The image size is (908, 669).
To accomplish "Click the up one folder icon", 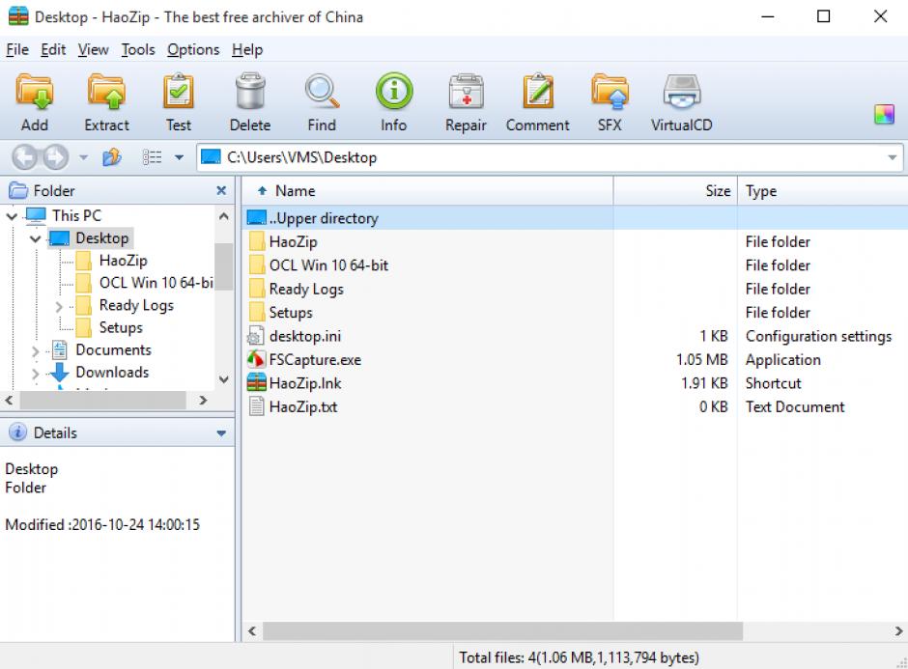I will coord(112,156).
